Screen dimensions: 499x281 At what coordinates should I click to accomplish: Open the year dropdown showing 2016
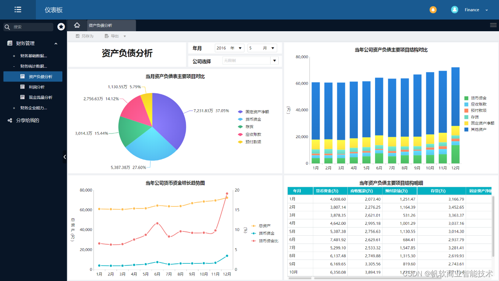230,48
